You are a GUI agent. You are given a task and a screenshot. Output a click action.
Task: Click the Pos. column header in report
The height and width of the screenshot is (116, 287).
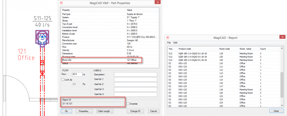click(173, 49)
